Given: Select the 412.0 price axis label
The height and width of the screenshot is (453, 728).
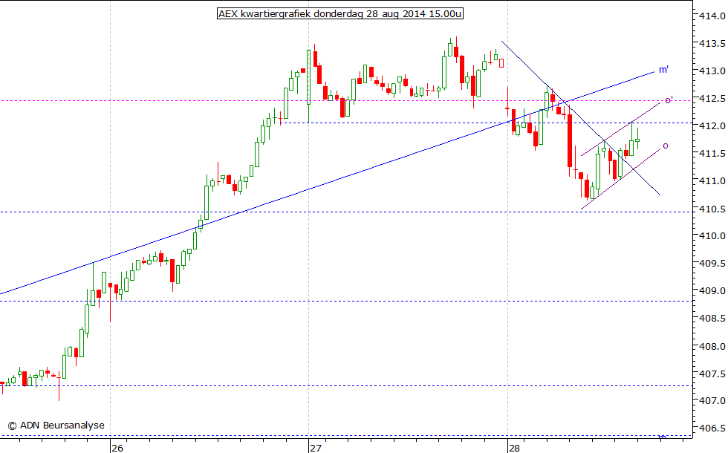Looking at the screenshot, I should coord(712,126).
